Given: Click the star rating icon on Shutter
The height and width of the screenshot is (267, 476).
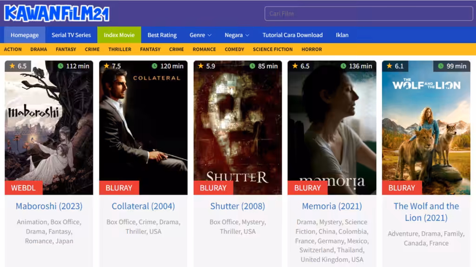Looking at the screenshot, I should point(201,66).
